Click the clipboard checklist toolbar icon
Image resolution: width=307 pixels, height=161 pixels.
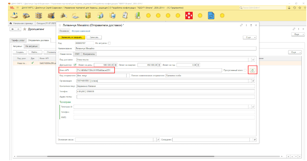(x=125, y=16)
